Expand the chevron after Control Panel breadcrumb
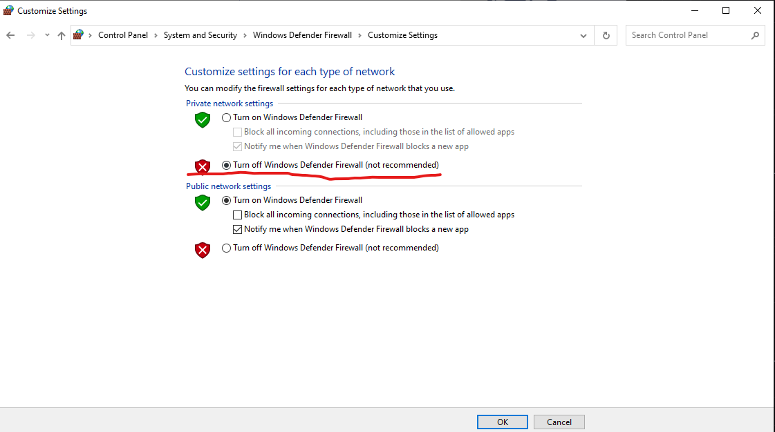This screenshot has height=432, width=775. click(156, 35)
